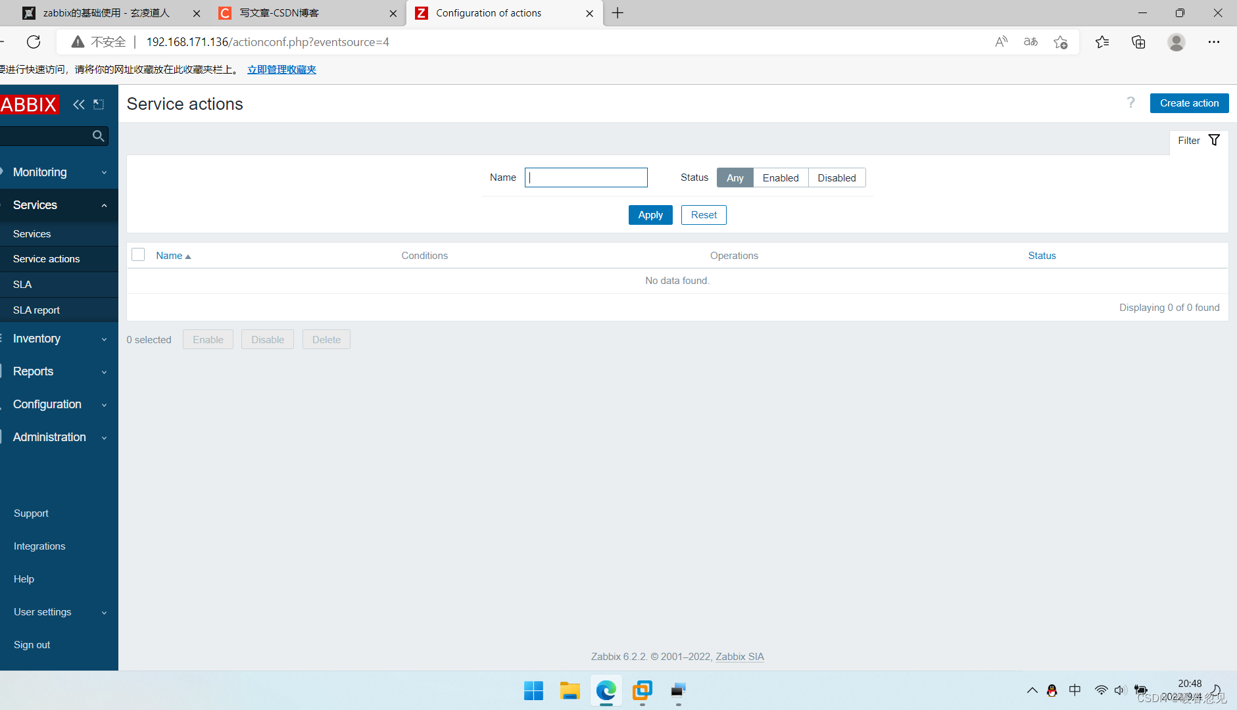Viewport: 1237px width, 710px height.
Task: Show hidden tray icons chevron
Action: (x=1032, y=690)
